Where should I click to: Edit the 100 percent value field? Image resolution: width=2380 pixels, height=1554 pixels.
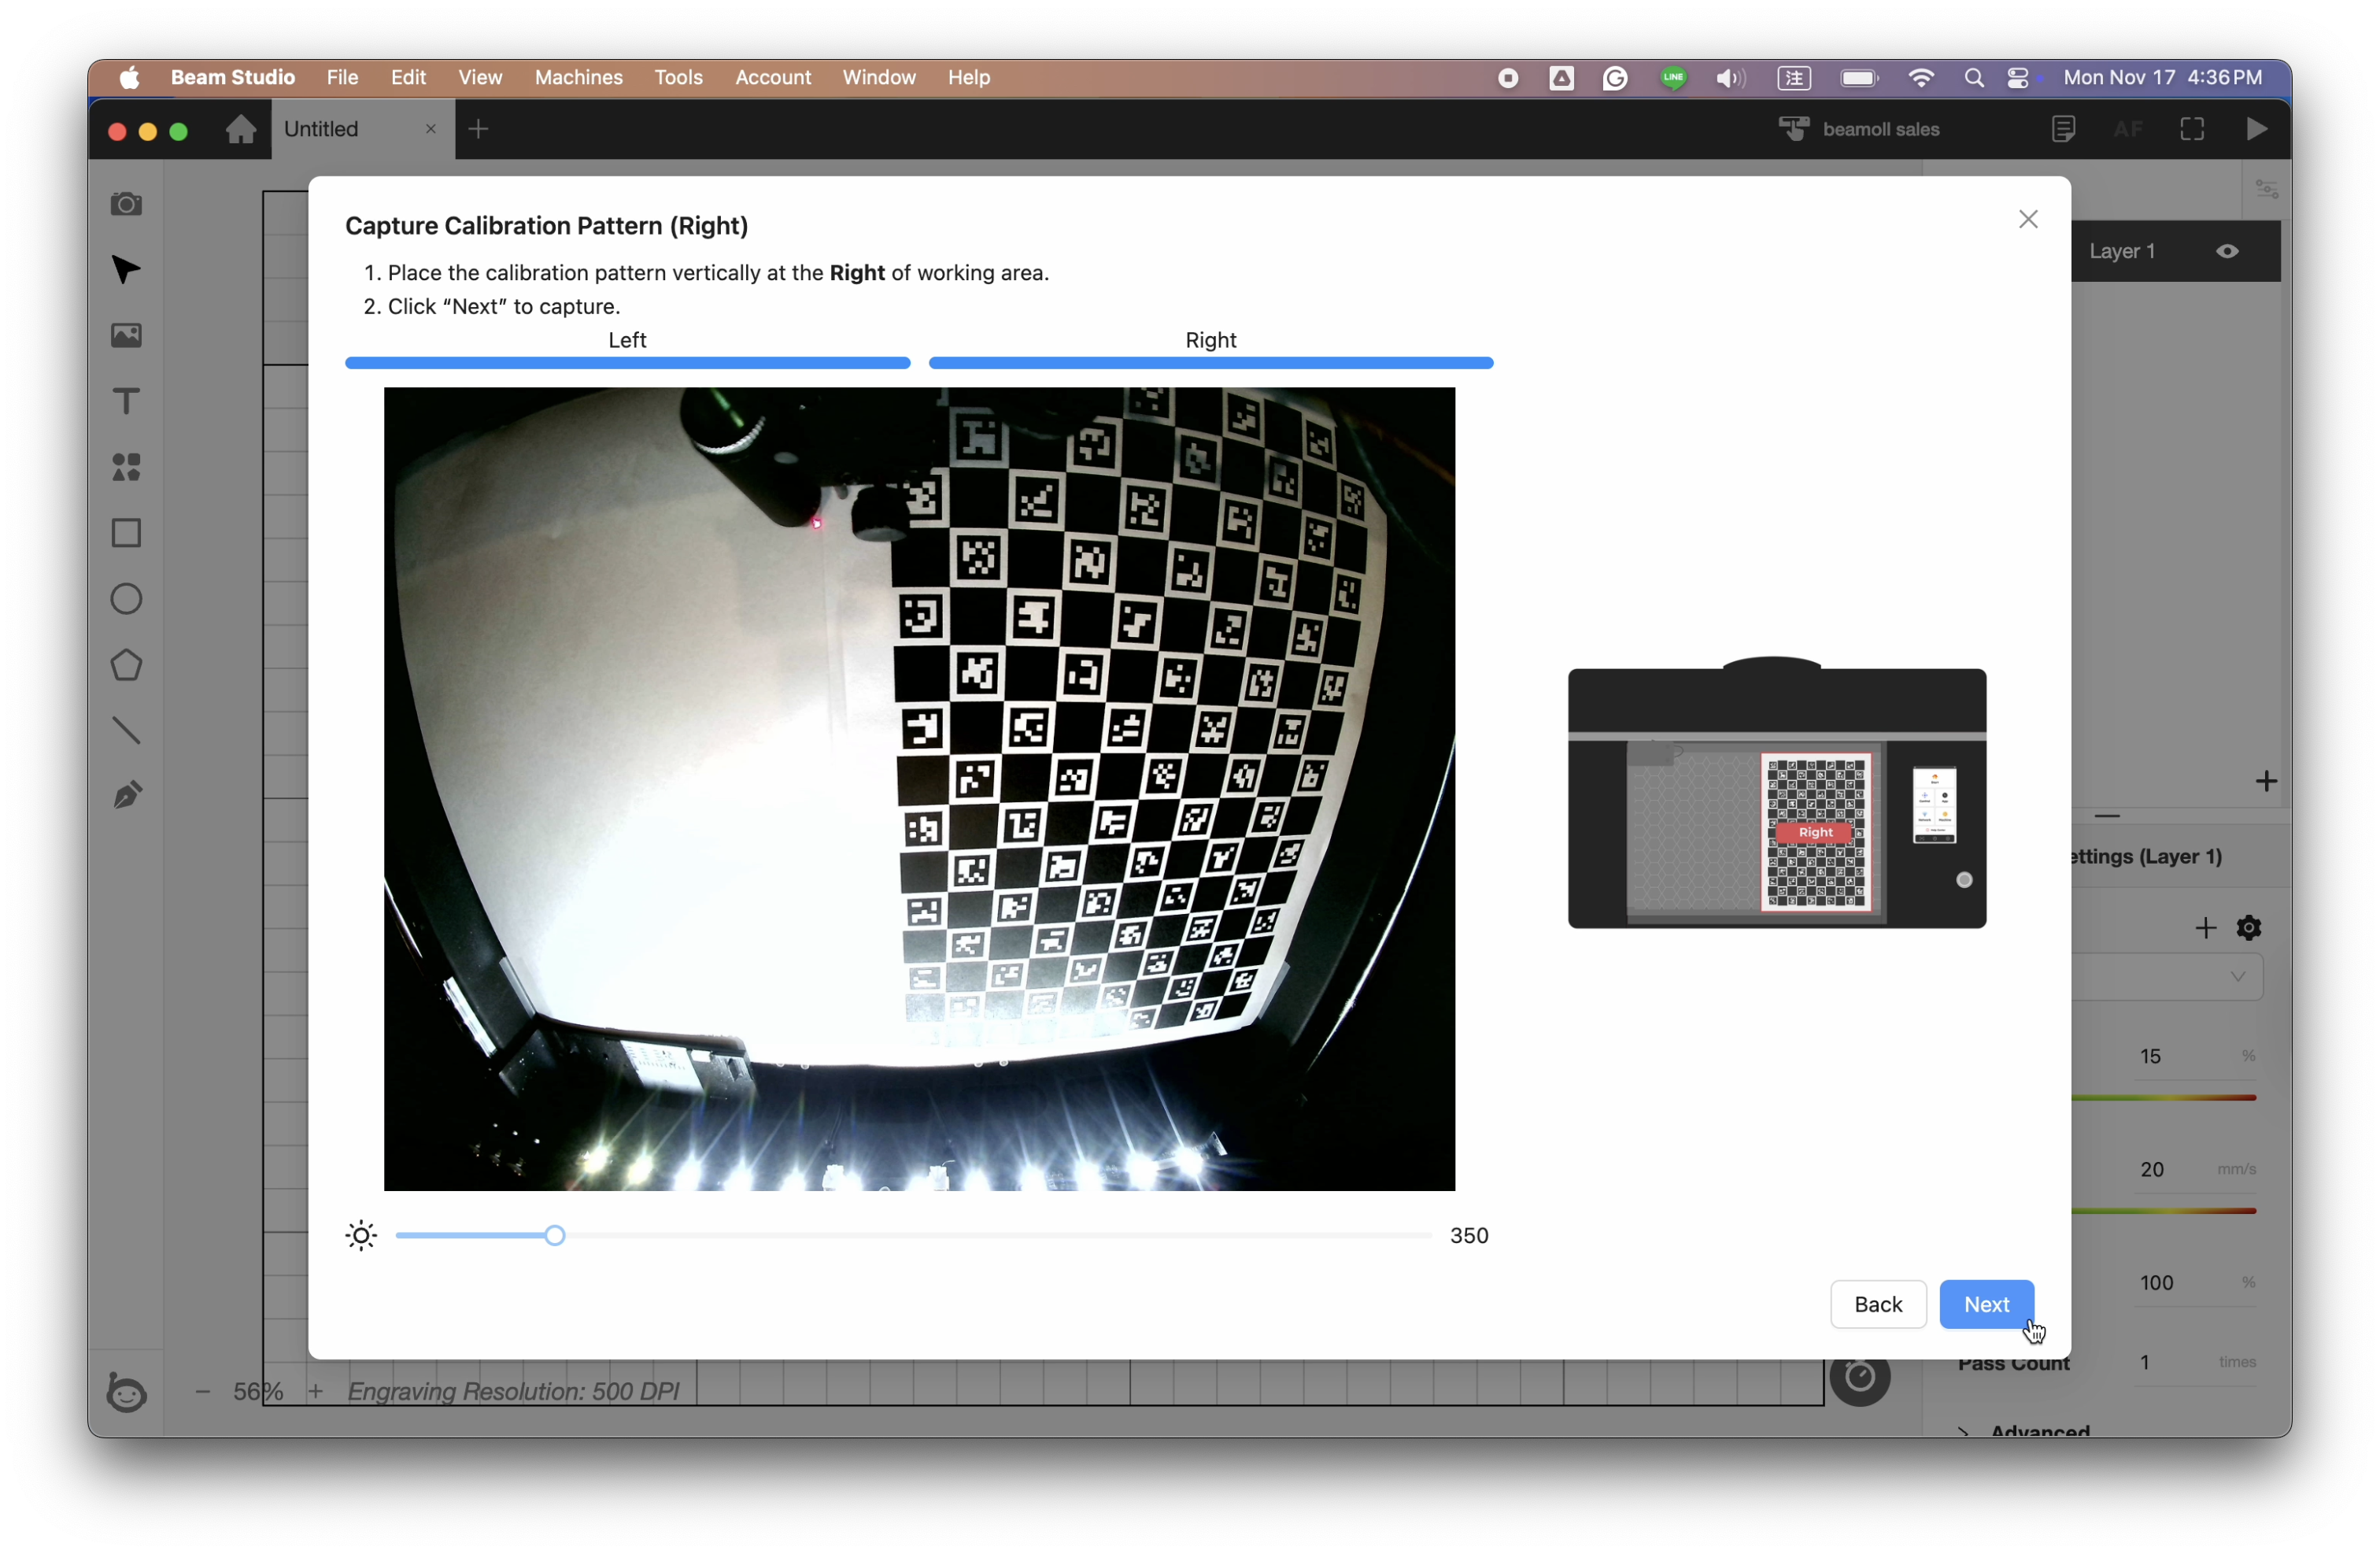coord(2156,1283)
